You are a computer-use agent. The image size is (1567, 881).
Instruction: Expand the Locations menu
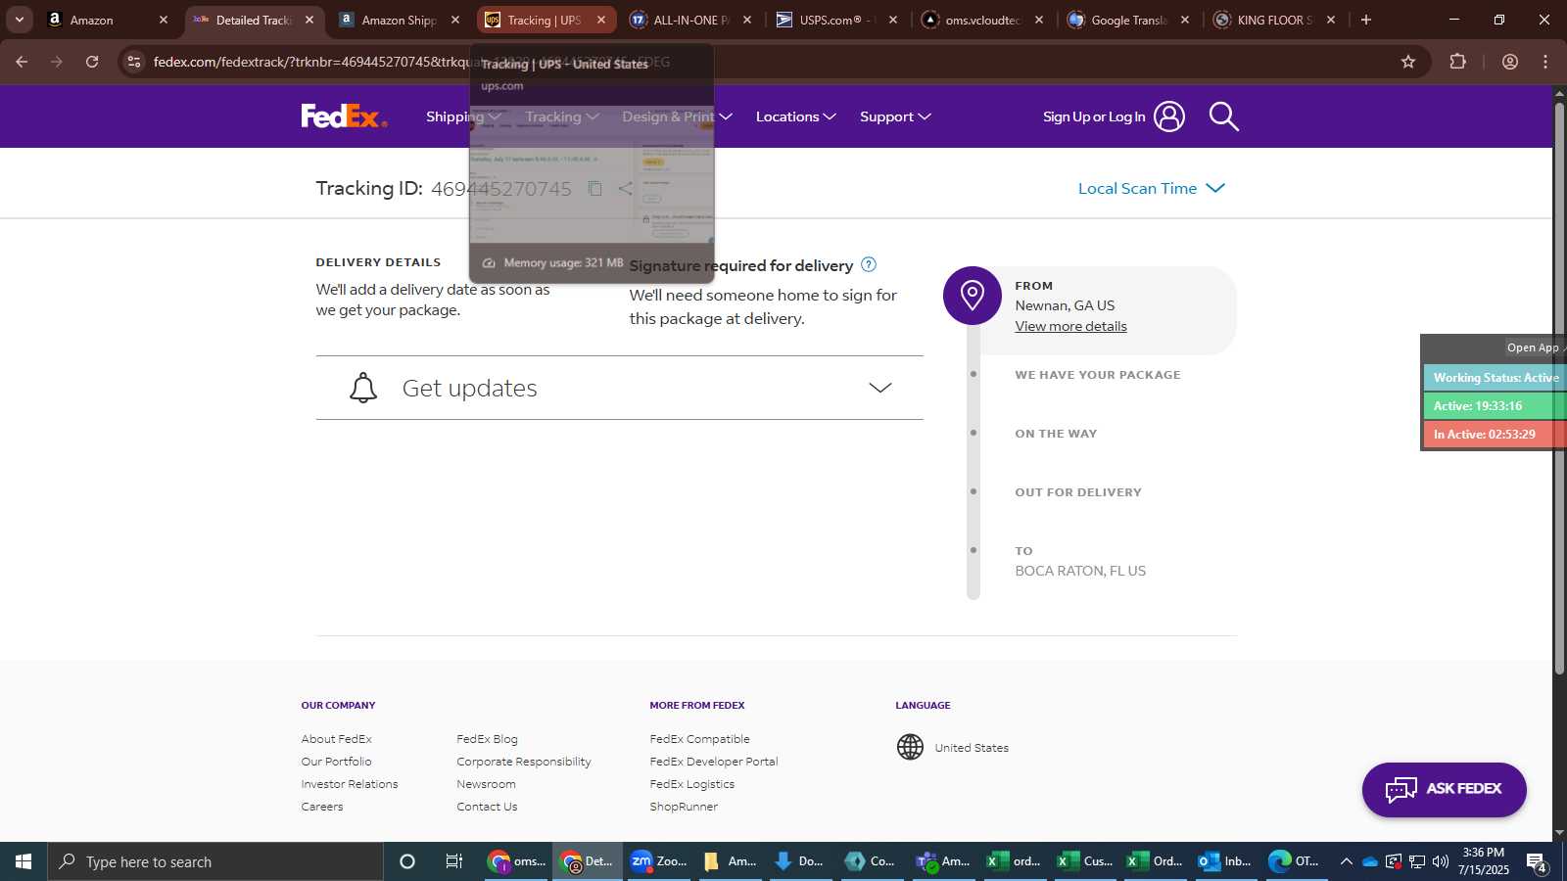point(795,116)
